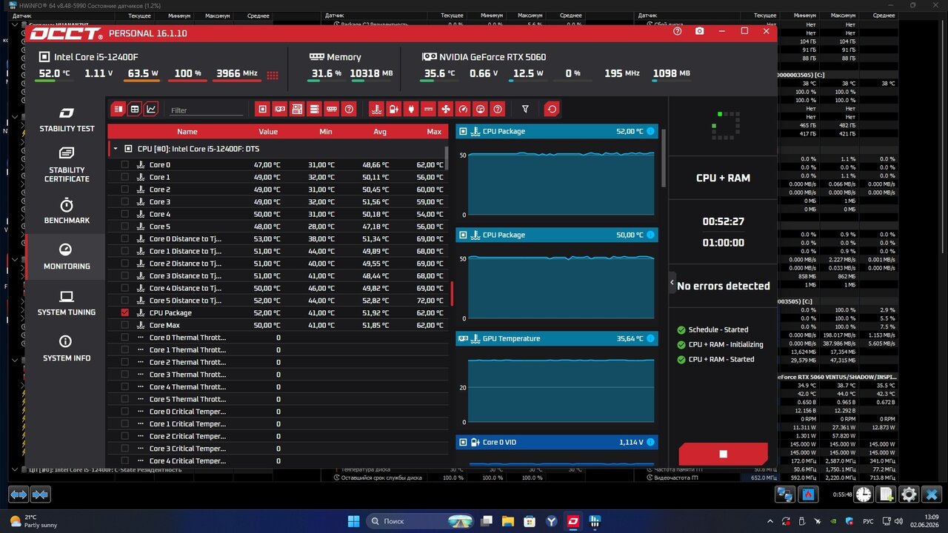The height and width of the screenshot is (533, 948).
Task: Sort table by the Max column header
Action: click(434, 132)
